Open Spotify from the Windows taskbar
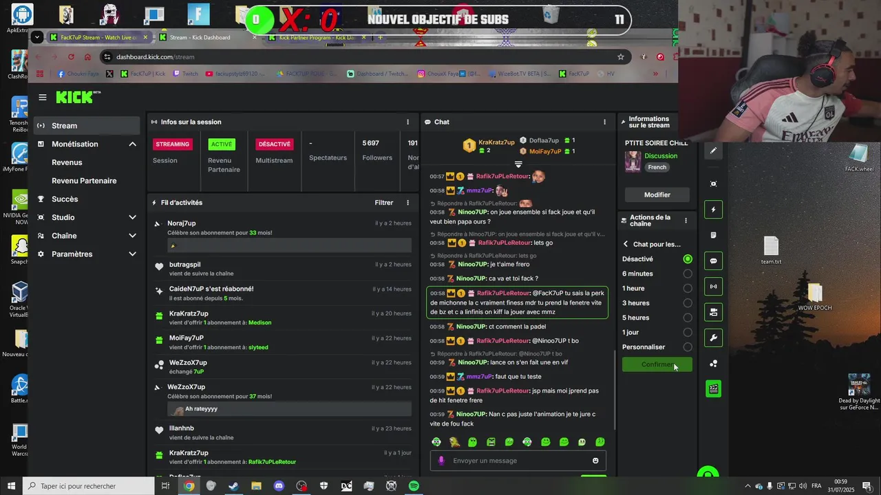Viewport: 881px width, 495px height. pos(414,486)
